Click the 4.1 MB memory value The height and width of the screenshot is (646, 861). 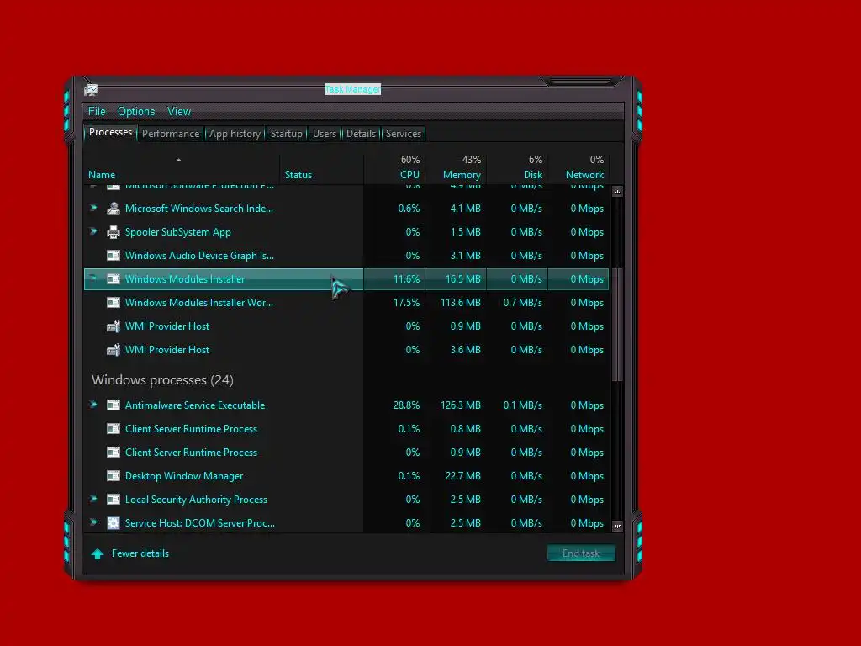[x=466, y=209]
